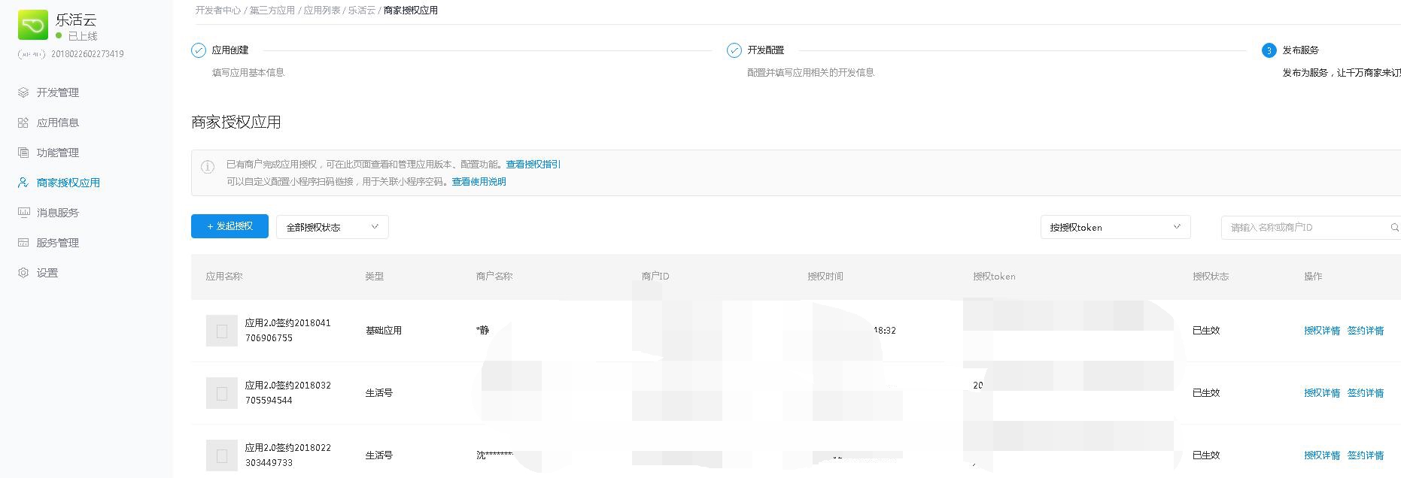
Task: Click the 消息服务 monitor icon
Action: (x=23, y=213)
